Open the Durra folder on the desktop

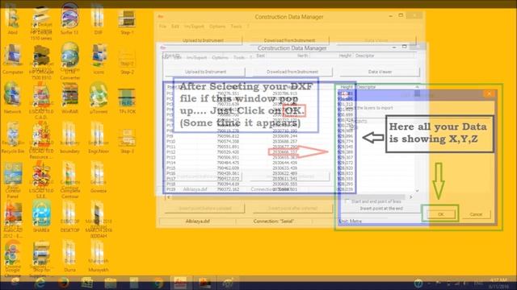click(x=69, y=256)
